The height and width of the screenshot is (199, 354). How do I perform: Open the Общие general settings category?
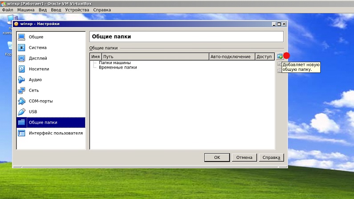[36, 37]
